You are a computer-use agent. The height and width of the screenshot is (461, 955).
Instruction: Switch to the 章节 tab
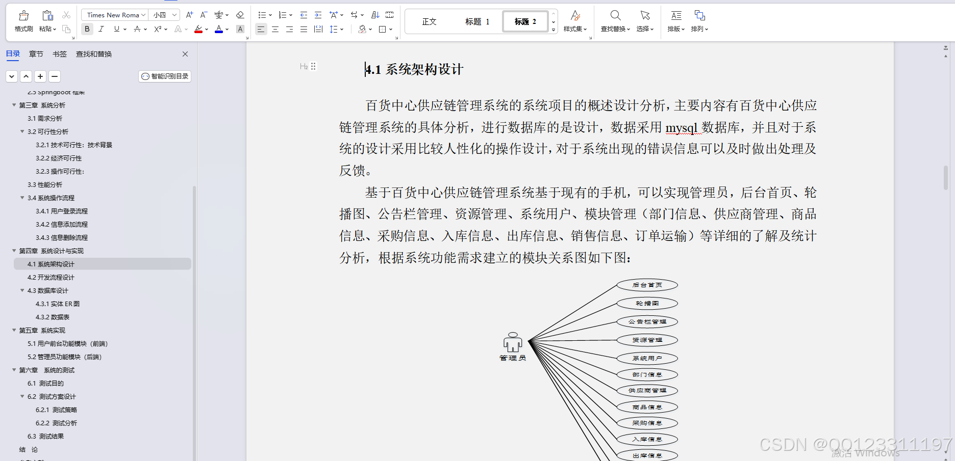pos(36,54)
